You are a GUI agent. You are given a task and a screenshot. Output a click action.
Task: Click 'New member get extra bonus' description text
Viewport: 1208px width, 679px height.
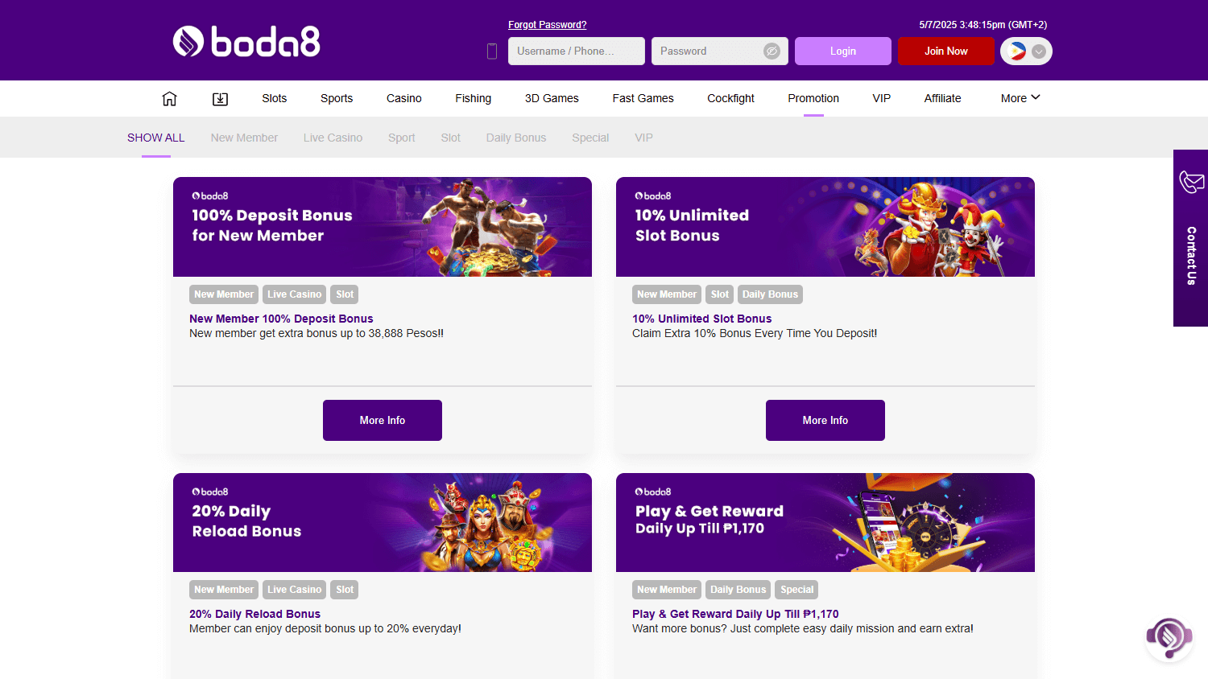pos(316,333)
